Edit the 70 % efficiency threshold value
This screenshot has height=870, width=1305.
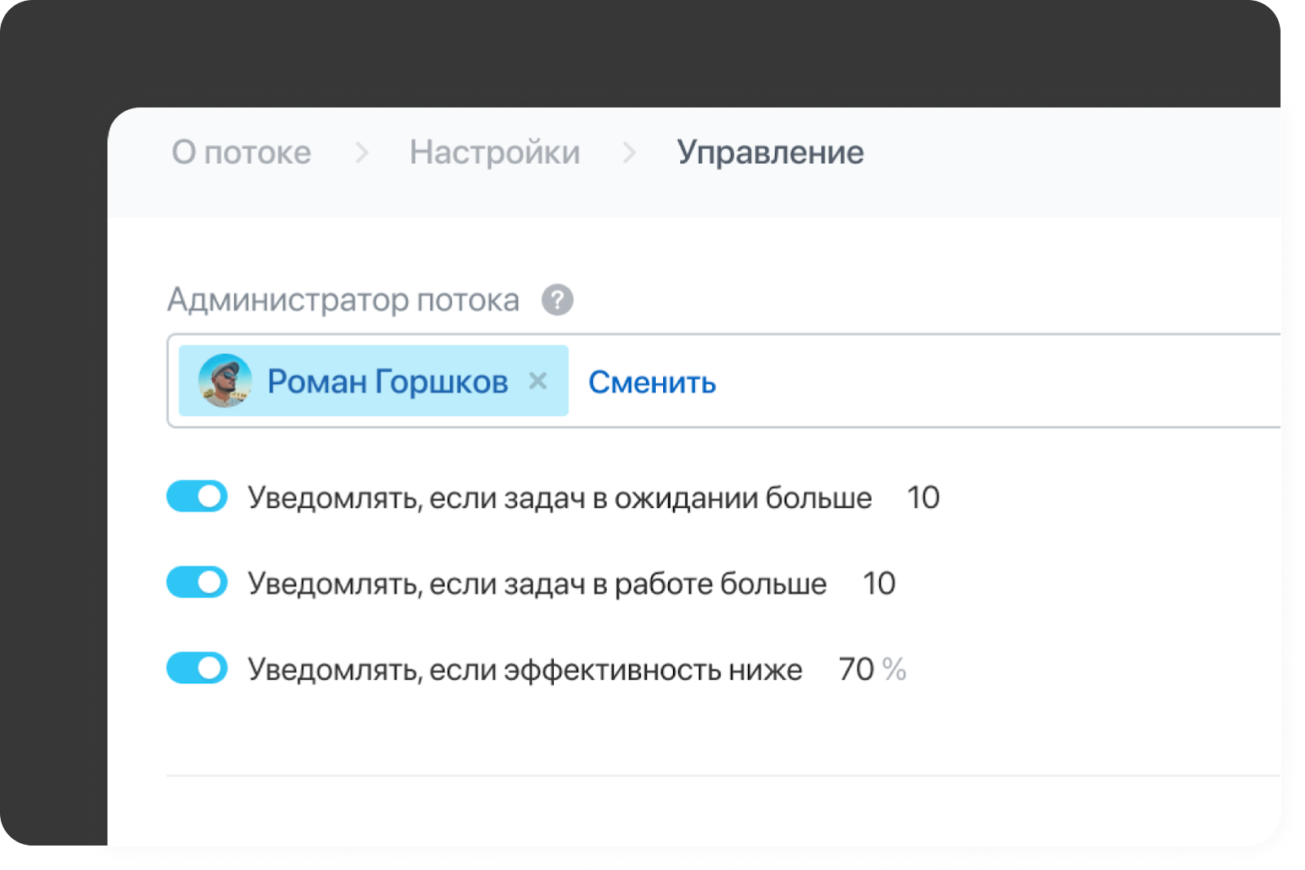(x=873, y=669)
